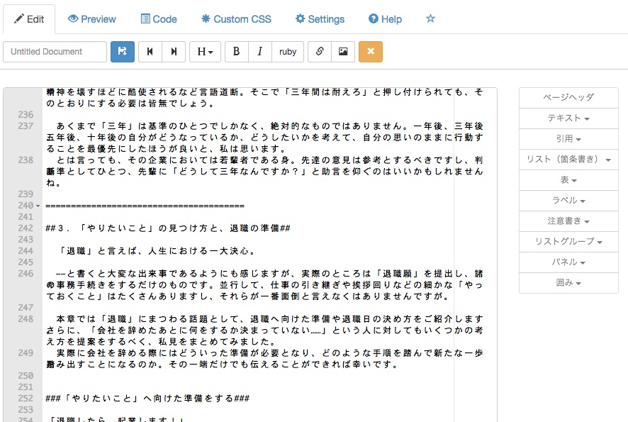Expand the 注意書き dropdown
Viewport: 628px width, 422px height.
click(x=568, y=221)
